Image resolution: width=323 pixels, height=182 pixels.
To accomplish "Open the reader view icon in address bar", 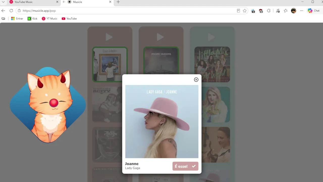I will pos(238,11).
